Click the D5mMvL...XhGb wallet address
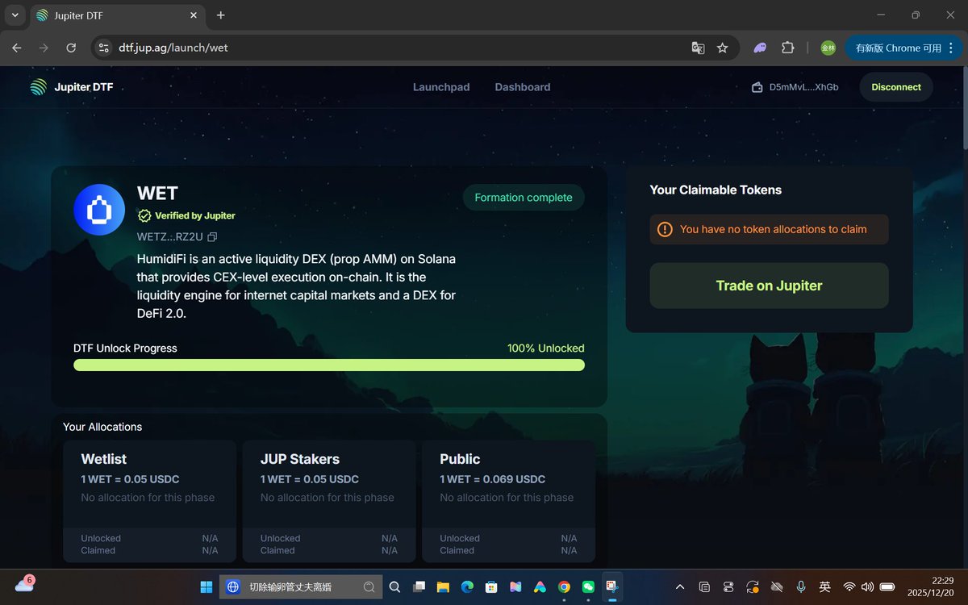This screenshot has width=968, height=605. [x=803, y=87]
